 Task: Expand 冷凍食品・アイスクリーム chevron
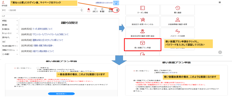[x=17, y=50]
